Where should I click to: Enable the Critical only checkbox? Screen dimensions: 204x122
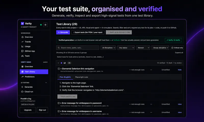point(172,48)
